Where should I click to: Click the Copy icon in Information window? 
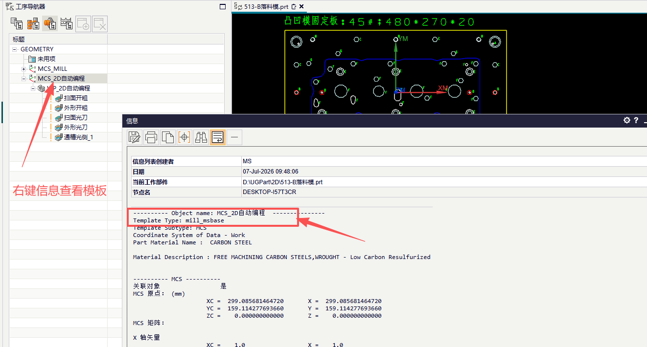168,138
